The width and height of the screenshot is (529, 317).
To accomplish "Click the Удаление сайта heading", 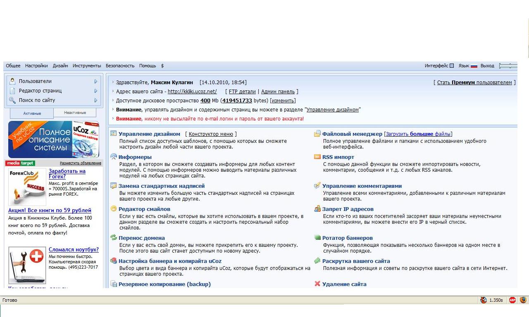I will 344,284.
